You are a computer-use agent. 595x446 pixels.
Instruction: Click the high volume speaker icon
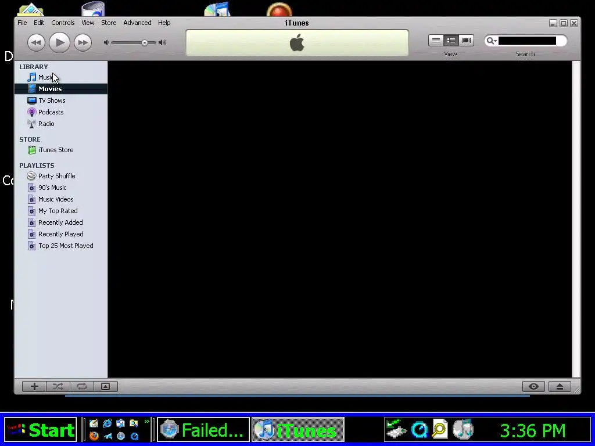[163, 42]
